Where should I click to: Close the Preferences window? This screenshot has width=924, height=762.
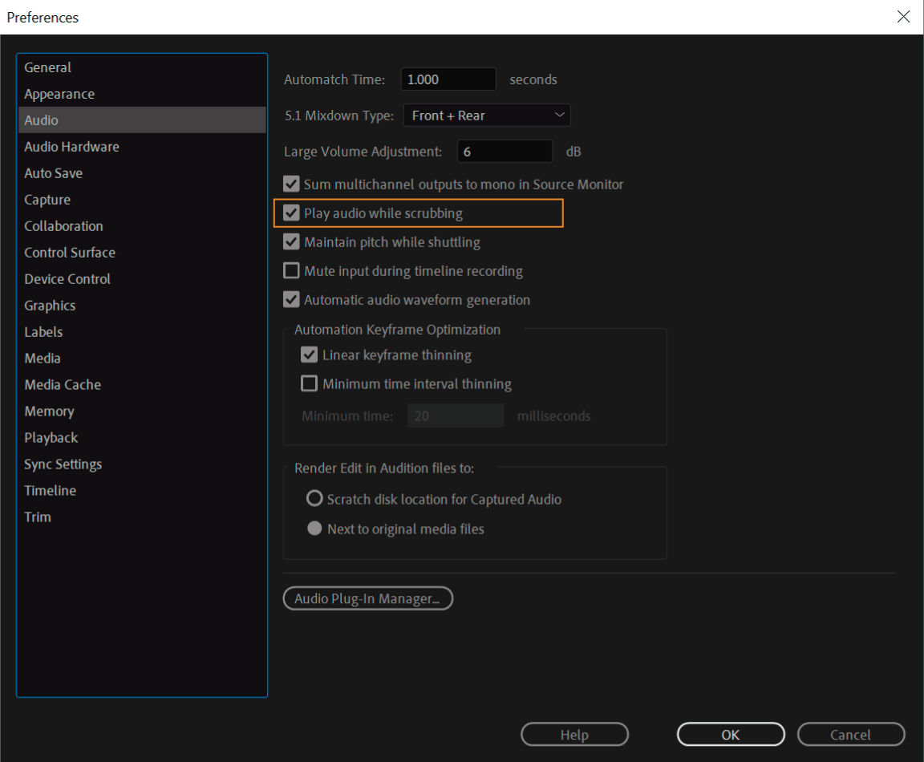click(x=903, y=17)
